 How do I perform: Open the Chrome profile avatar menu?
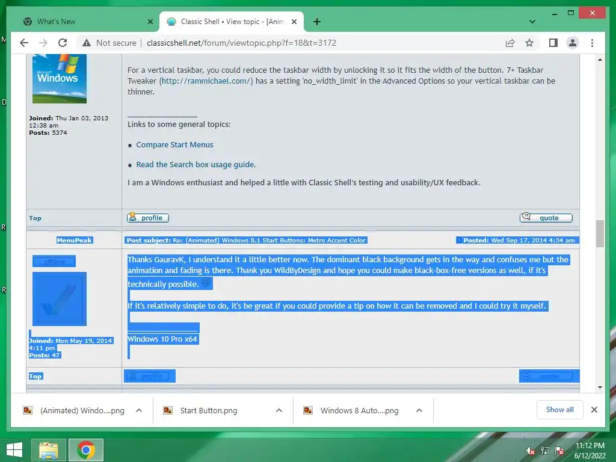tap(573, 43)
